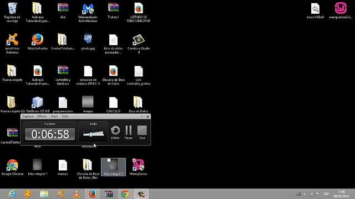The height and width of the screenshot is (199, 355).
Task: Select the programacion file icon
Action: [63, 104]
